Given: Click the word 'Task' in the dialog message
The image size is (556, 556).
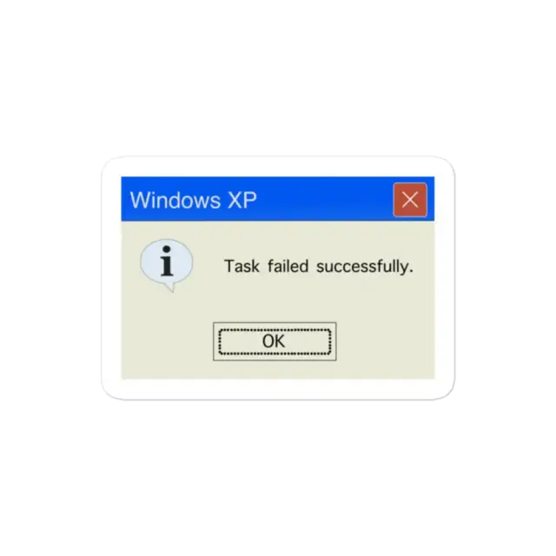Looking at the screenshot, I should click(x=242, y=267).
